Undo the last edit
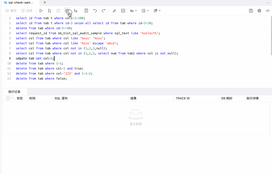The height and width of the screenshot is (174, 272). tap(95, 11)
